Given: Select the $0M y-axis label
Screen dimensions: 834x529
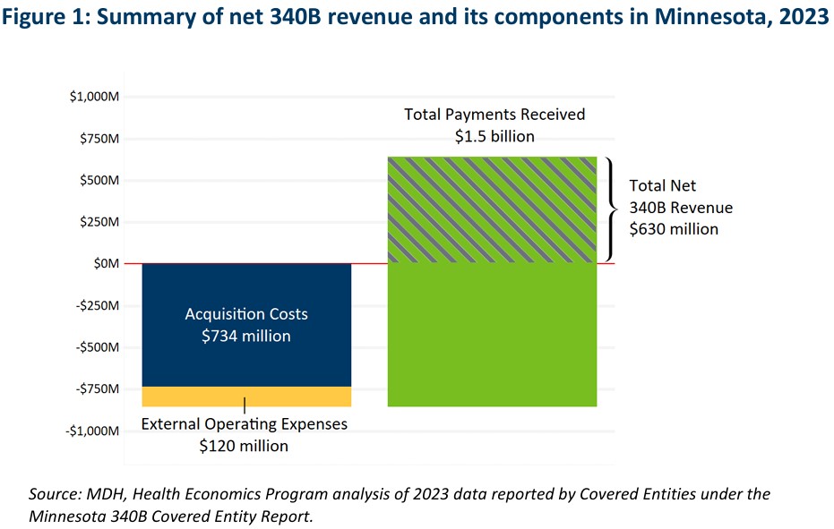Looking at the screenshot, I should click(x=106, y=264).
